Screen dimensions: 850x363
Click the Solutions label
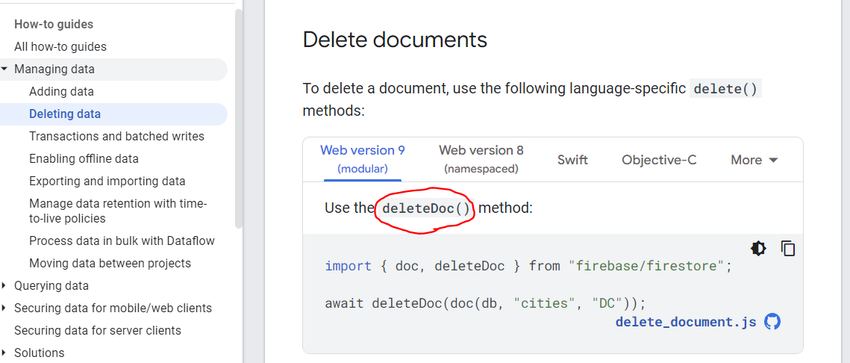click(x=39, y=353)
